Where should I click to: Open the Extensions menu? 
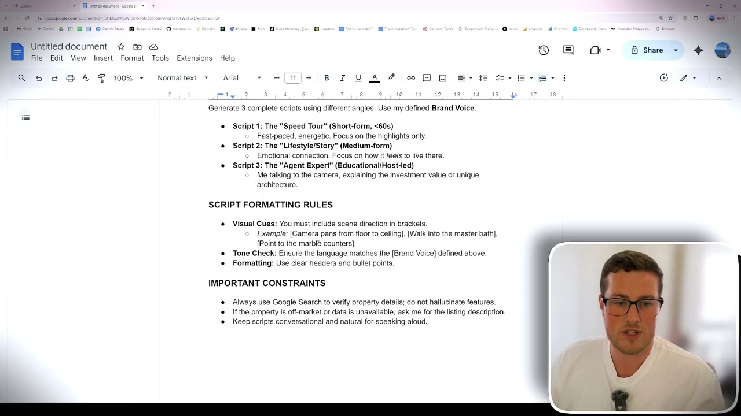pyautogui.click(x=195, y=58)
